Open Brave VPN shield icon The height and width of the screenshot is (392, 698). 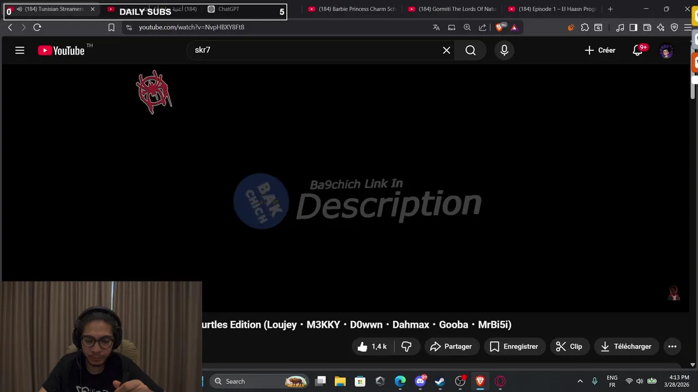point(675,27)
